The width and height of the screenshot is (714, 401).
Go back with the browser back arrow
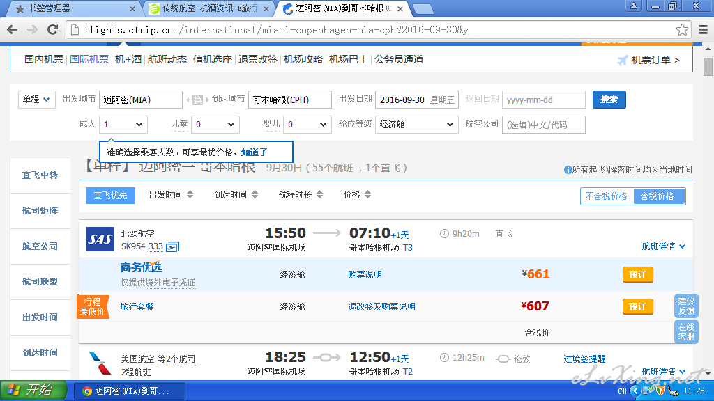point(13,30)
